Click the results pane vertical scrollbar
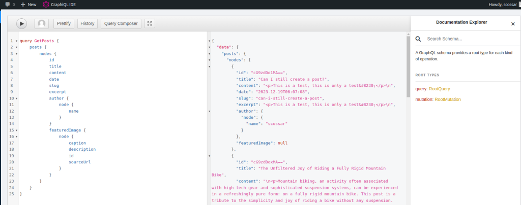Screen dimensions: 521x205 [x=408, y=66]
